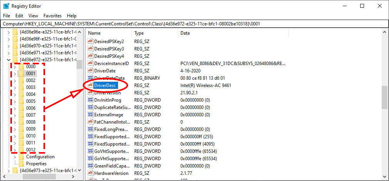Click the values list vertical scrollbar thumb
The image size is (389, 181).
(x=384, y=97)
